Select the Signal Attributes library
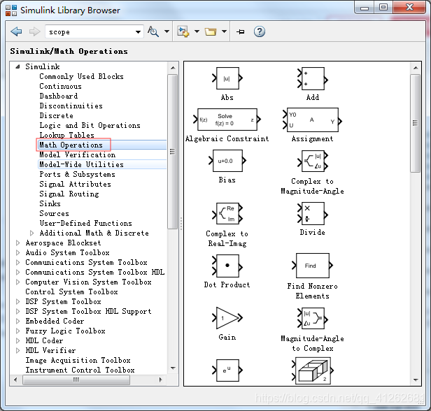 coord(76,184)
